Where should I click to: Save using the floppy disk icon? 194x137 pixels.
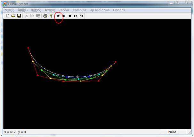point(19,16)
